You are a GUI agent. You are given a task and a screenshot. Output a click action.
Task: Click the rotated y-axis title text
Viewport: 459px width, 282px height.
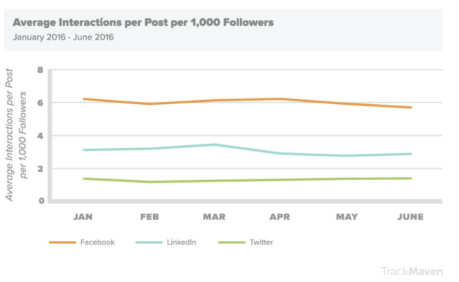16,135
